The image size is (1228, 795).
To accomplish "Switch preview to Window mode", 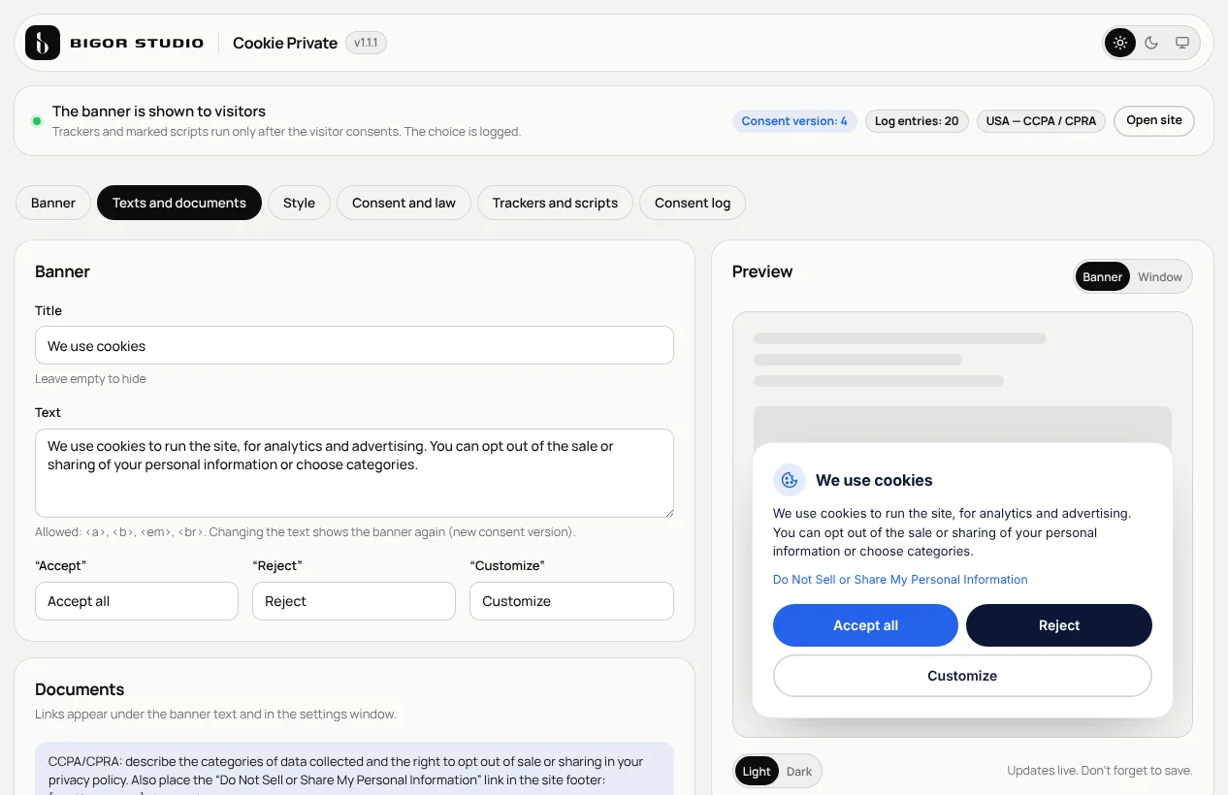I will 1160,277.
